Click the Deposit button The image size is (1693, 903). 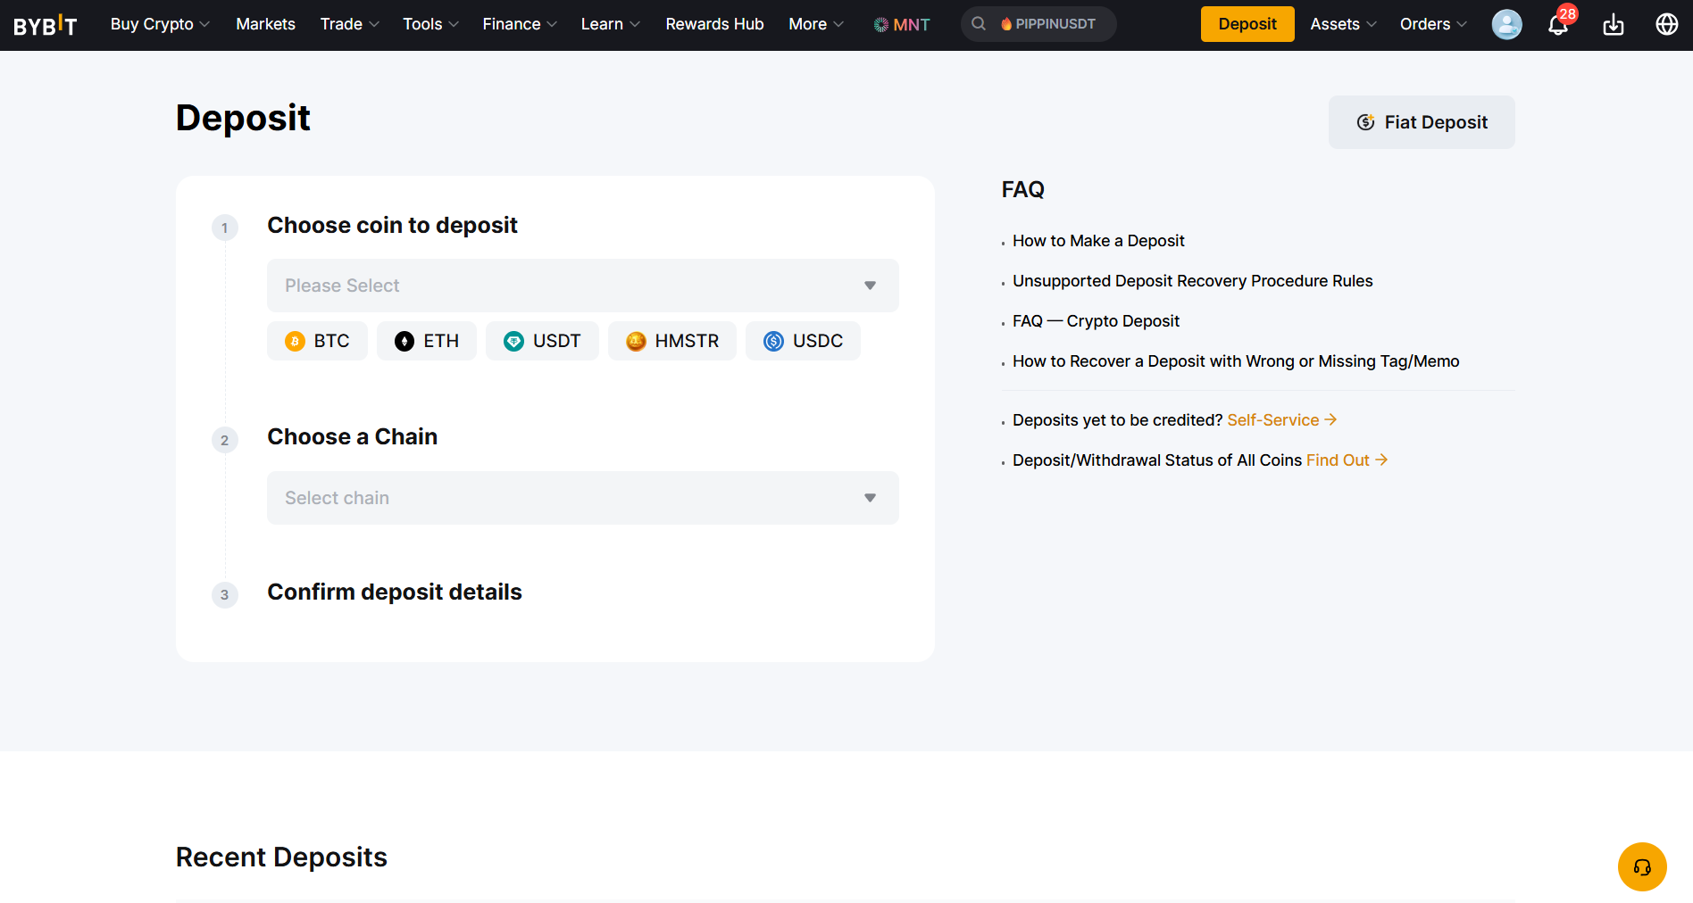1247,24
